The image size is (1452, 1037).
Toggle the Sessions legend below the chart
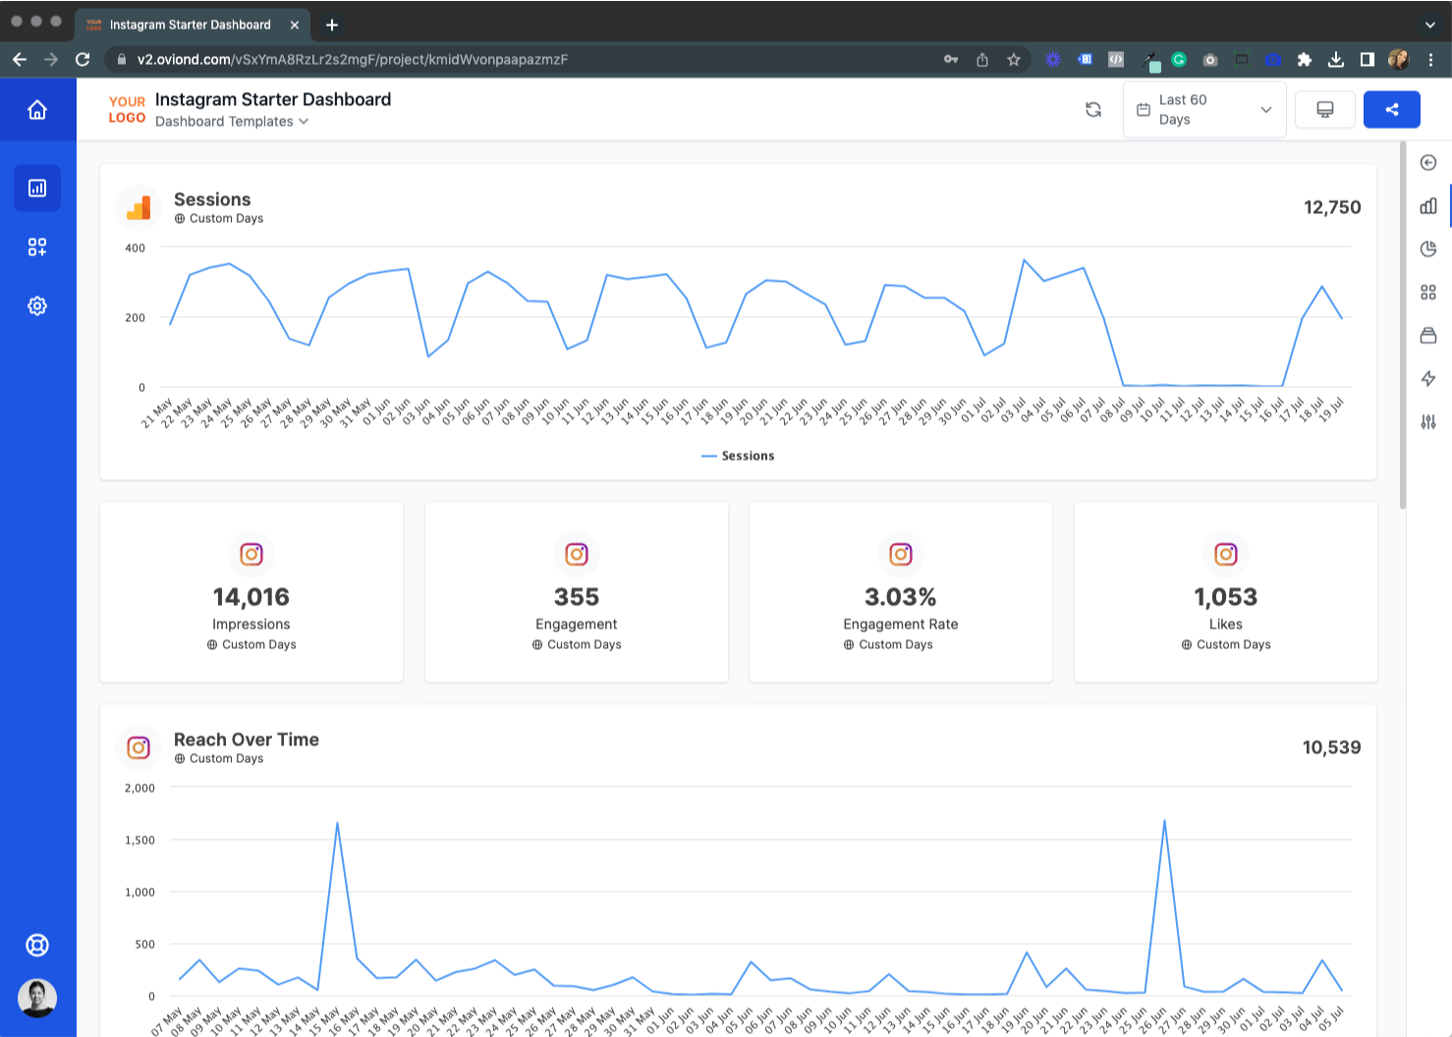738,455
